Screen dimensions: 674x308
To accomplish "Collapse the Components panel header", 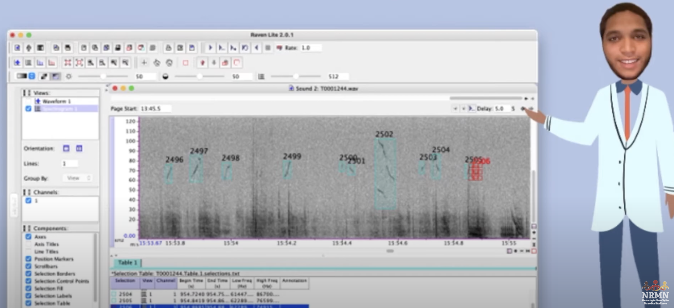I will (60, 228).
